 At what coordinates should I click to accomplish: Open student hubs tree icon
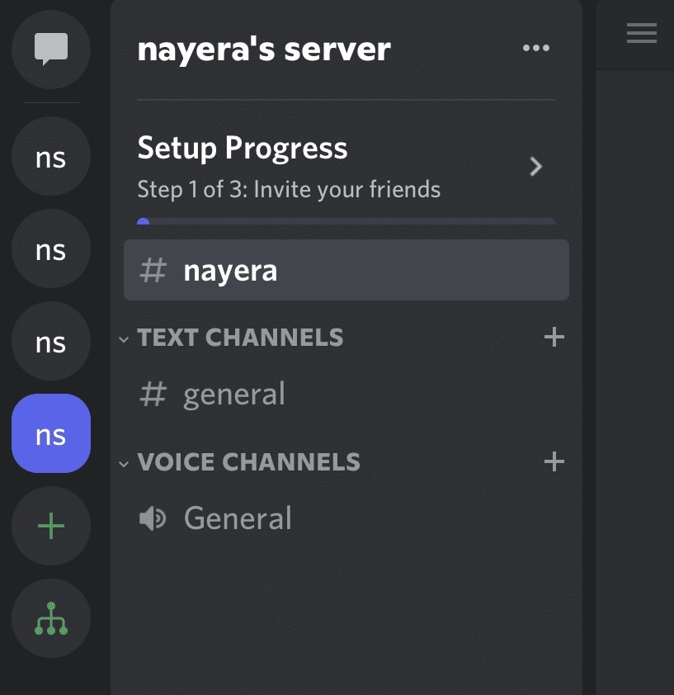click(x=51, y=618)
